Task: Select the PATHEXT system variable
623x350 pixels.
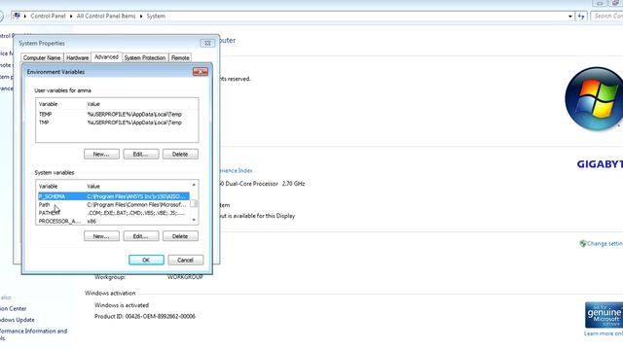Action: pyautogui.click(x=114, y=213)
